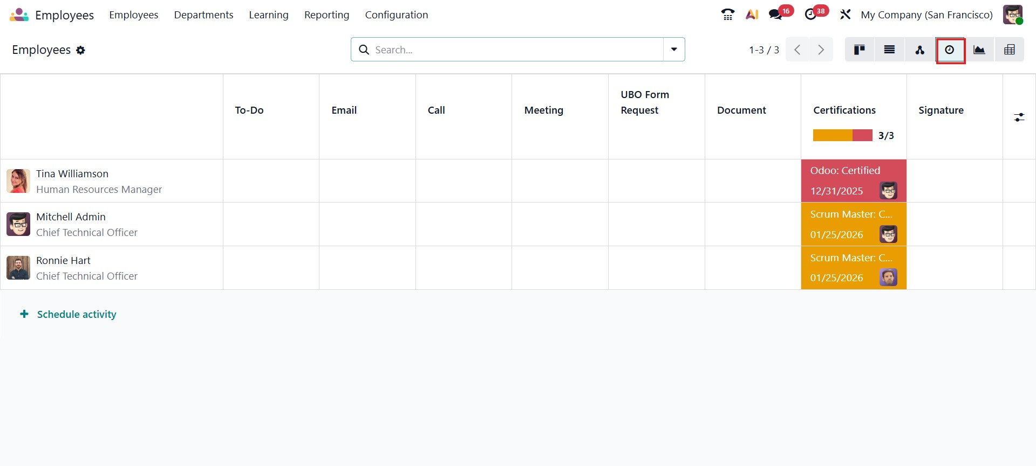
Task: Go to the next page of records
Action: coord(821,50)
